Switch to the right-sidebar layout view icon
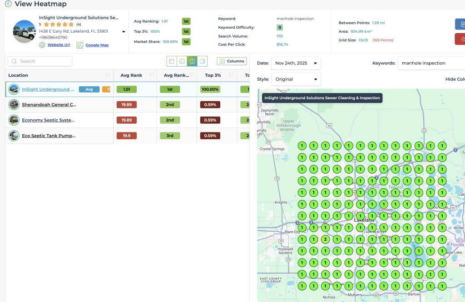Screen dimensions: 465x302 [202, 61]
